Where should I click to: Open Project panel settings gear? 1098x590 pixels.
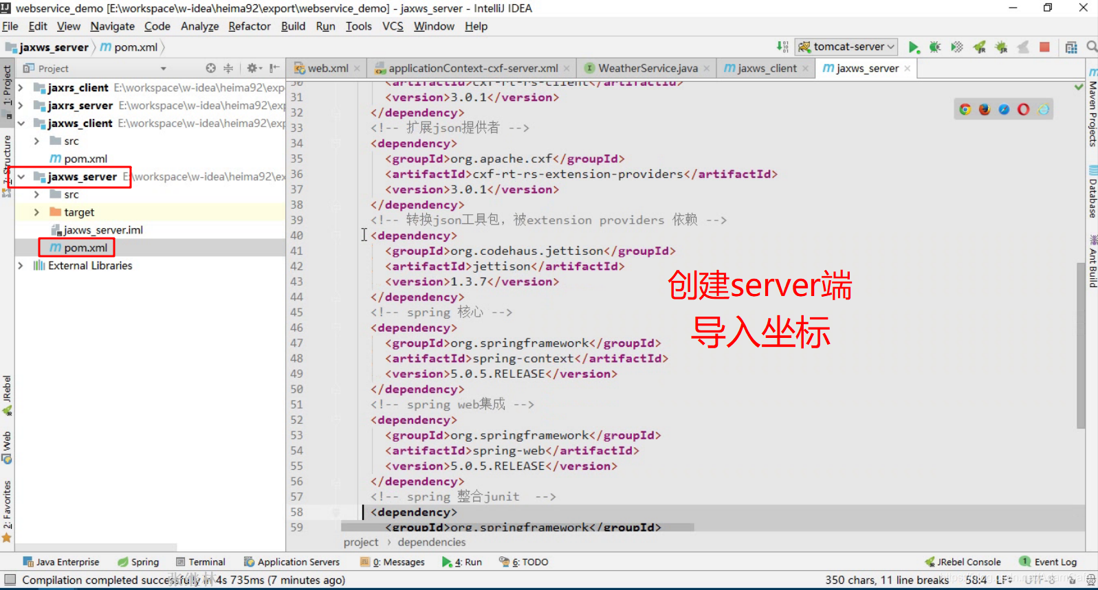click(254, 68)
